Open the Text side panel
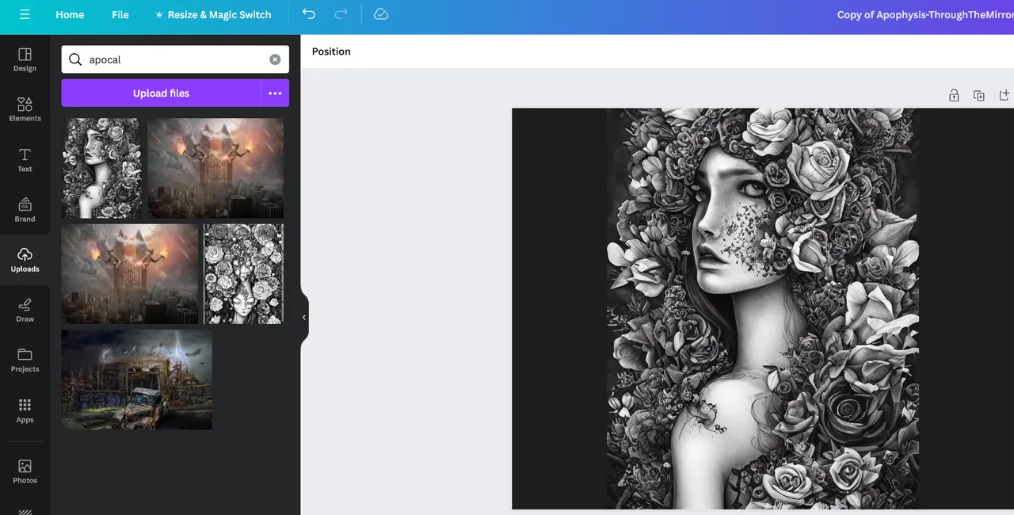The image size is (1014, 515). [x=25, y=159]
